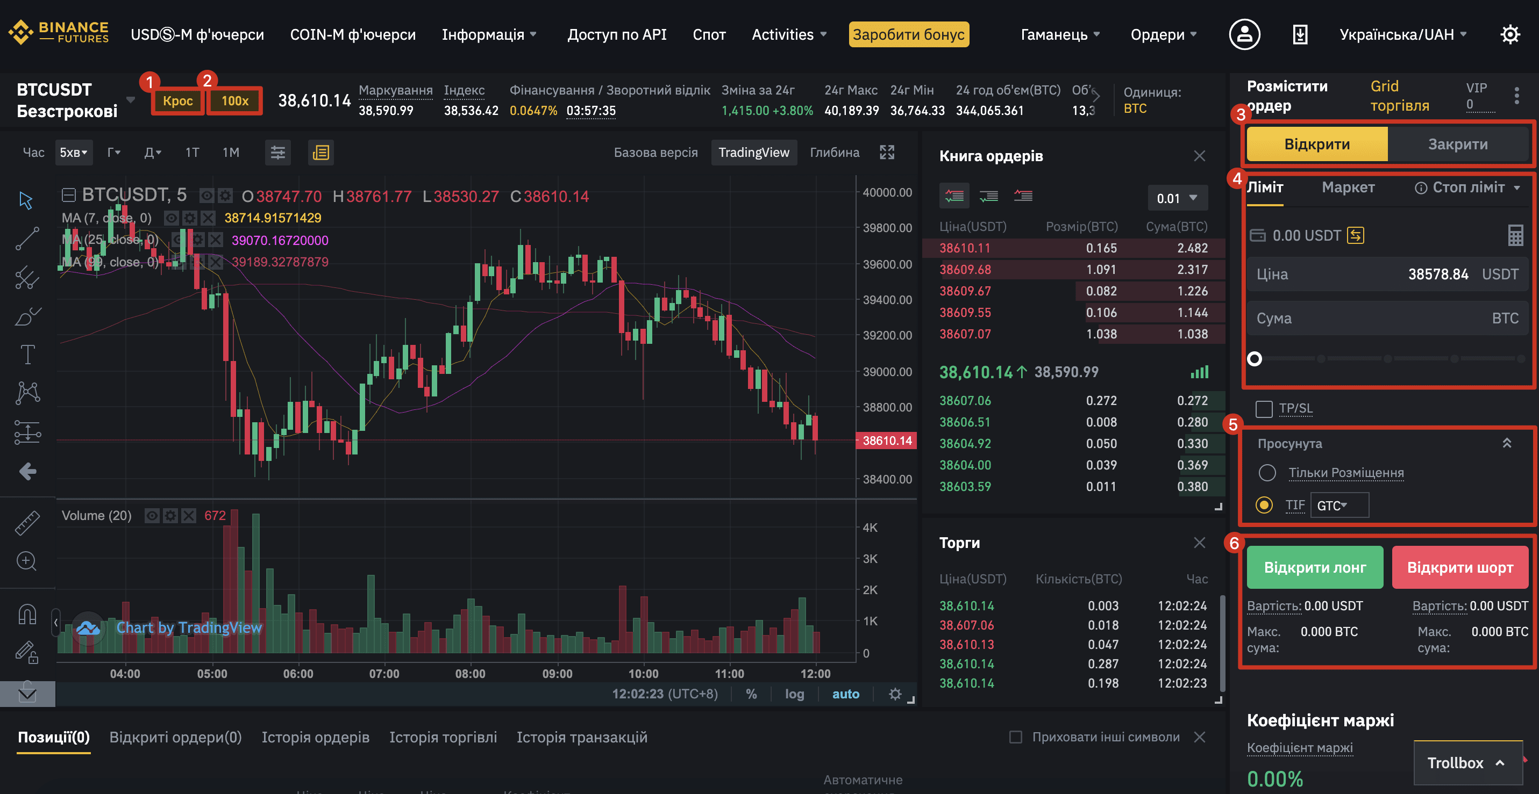
Task: Show both sides order book view
Action: pos(954,196)
